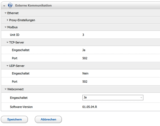Collapse the Webconnect section
This screenshot has height=126, width=160.
pyautogui.click(x=6, y=89)
